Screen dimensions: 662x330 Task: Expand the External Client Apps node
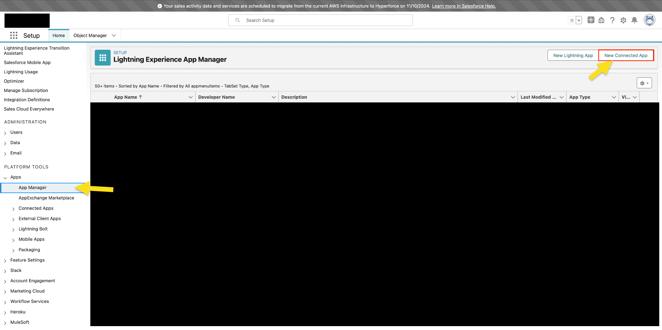click(13, 219)
